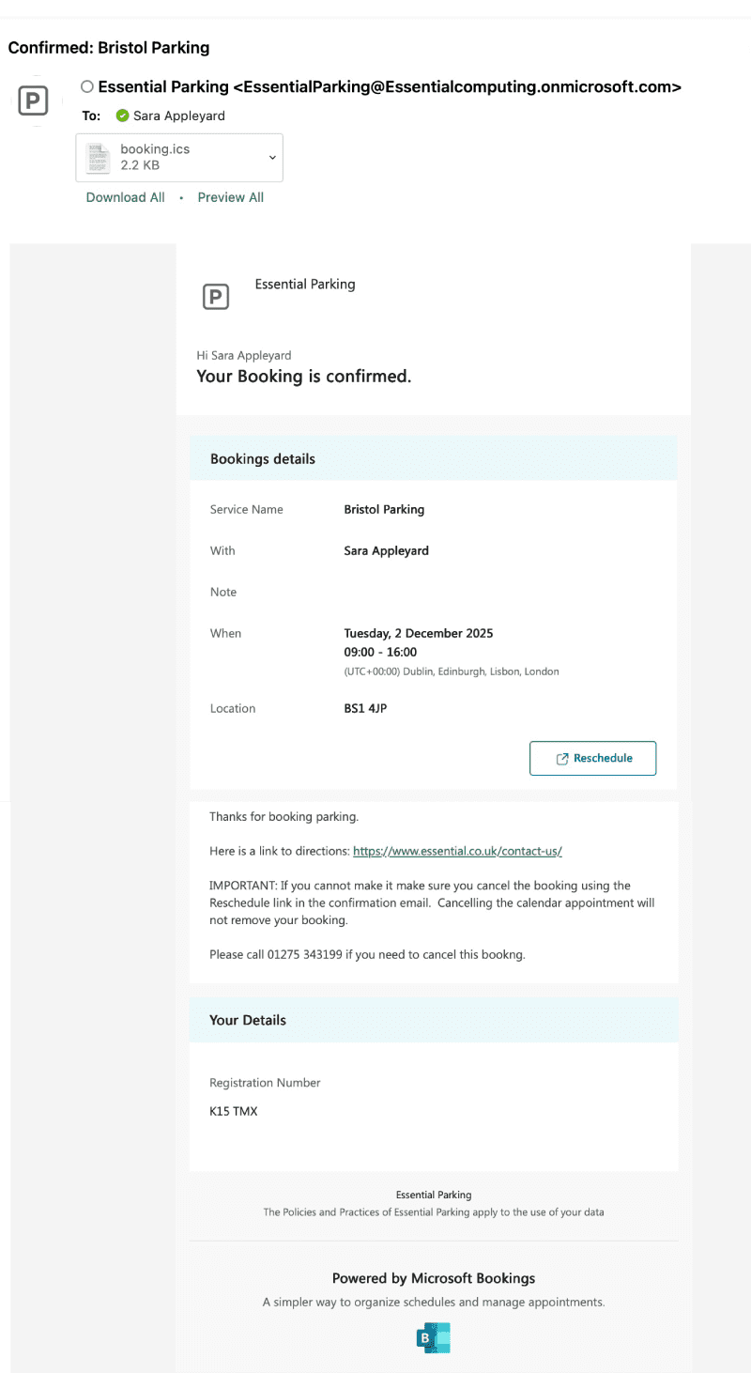Viewport: 751px width, 1373px height.
Task: Click the sender name Essential Parking
Action: click(x=163, y=87)
